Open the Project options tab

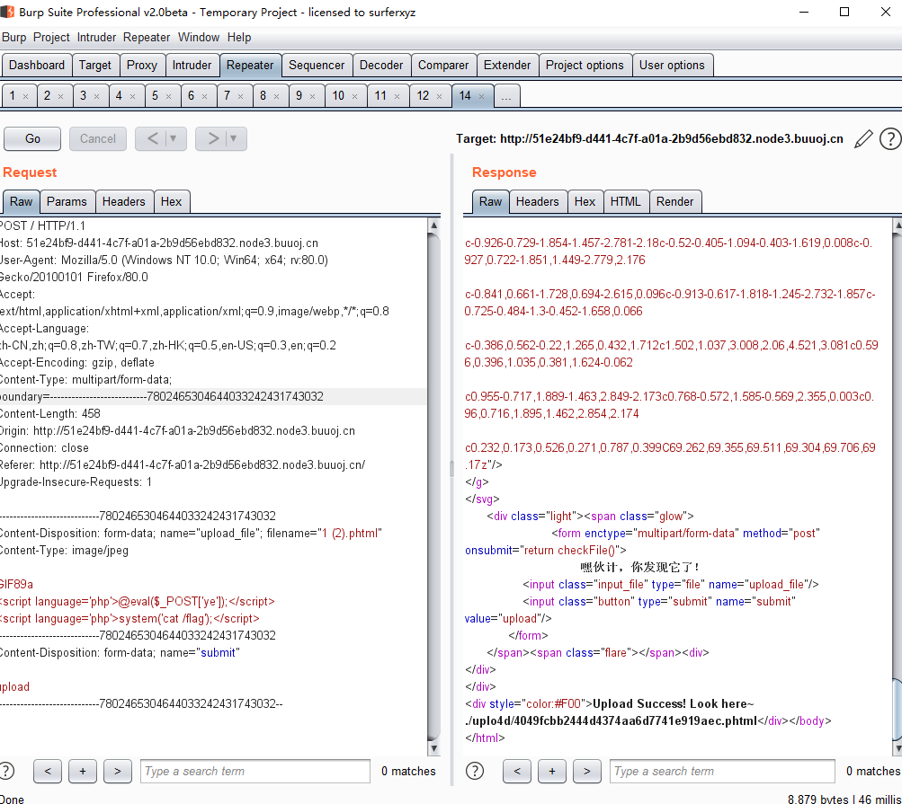tap(585, 65)
